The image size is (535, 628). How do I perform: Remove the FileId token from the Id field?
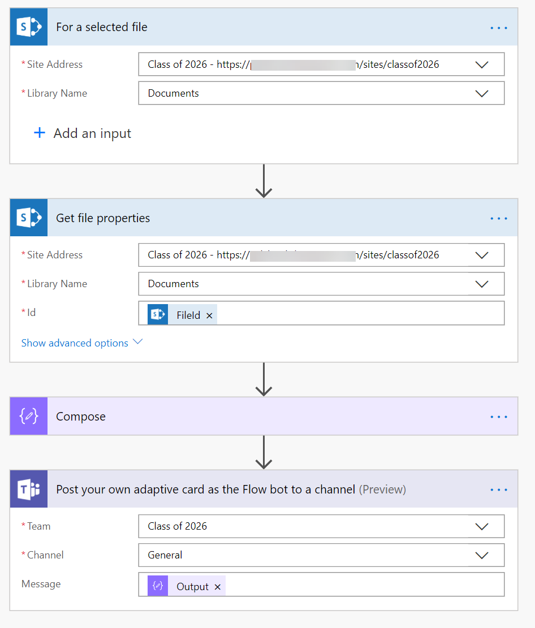[x=209, y=315]
